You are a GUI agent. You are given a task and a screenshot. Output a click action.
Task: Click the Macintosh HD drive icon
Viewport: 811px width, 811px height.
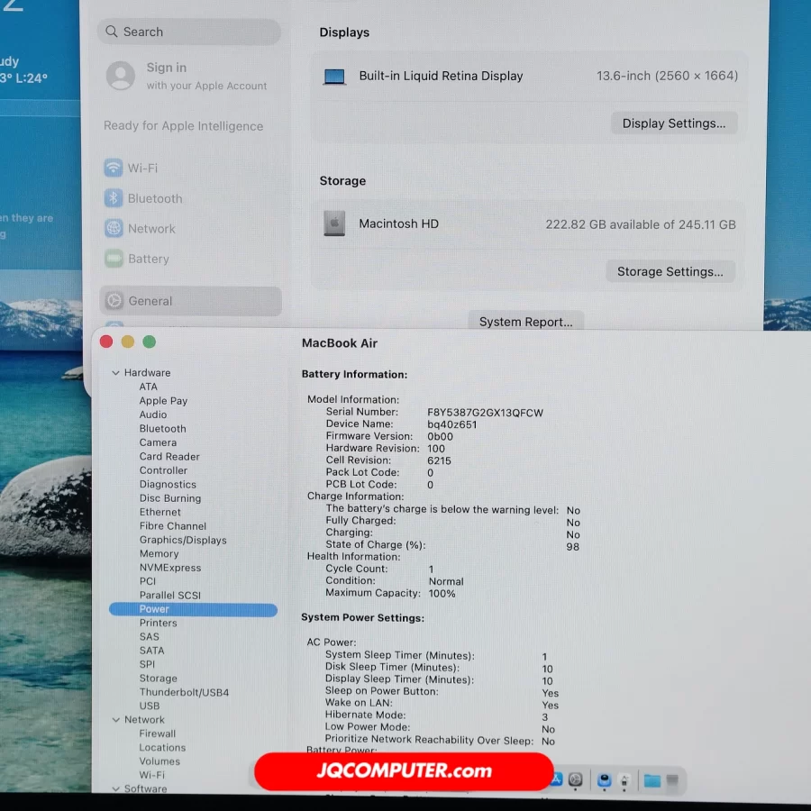(x=334, y=223)
